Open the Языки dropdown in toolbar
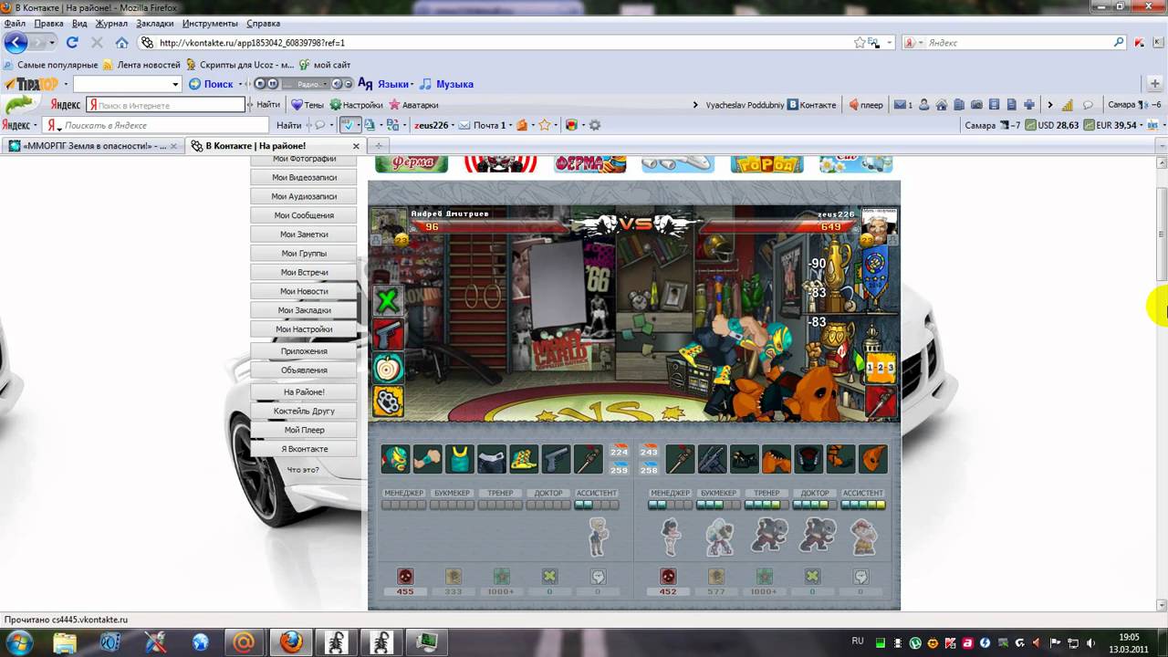This screenshot has height=657, width=1168. tap(396, 84)
